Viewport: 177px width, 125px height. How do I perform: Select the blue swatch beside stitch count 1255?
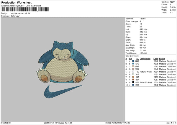point(133,85)
